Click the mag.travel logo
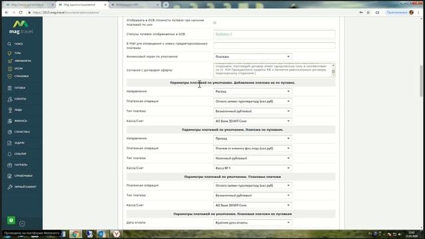The height and width of the screenshot is (239, 425). coord(21,27)
